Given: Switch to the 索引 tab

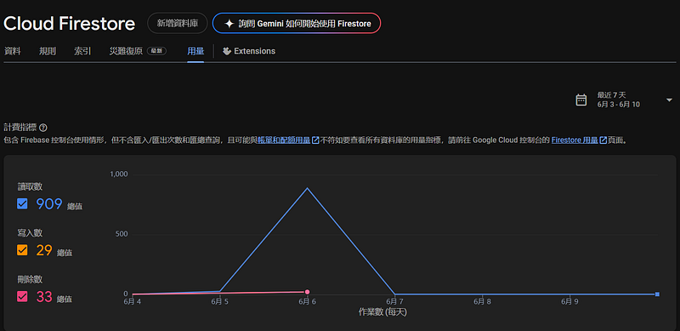Looking at the screenshot, I should point(82,51).
